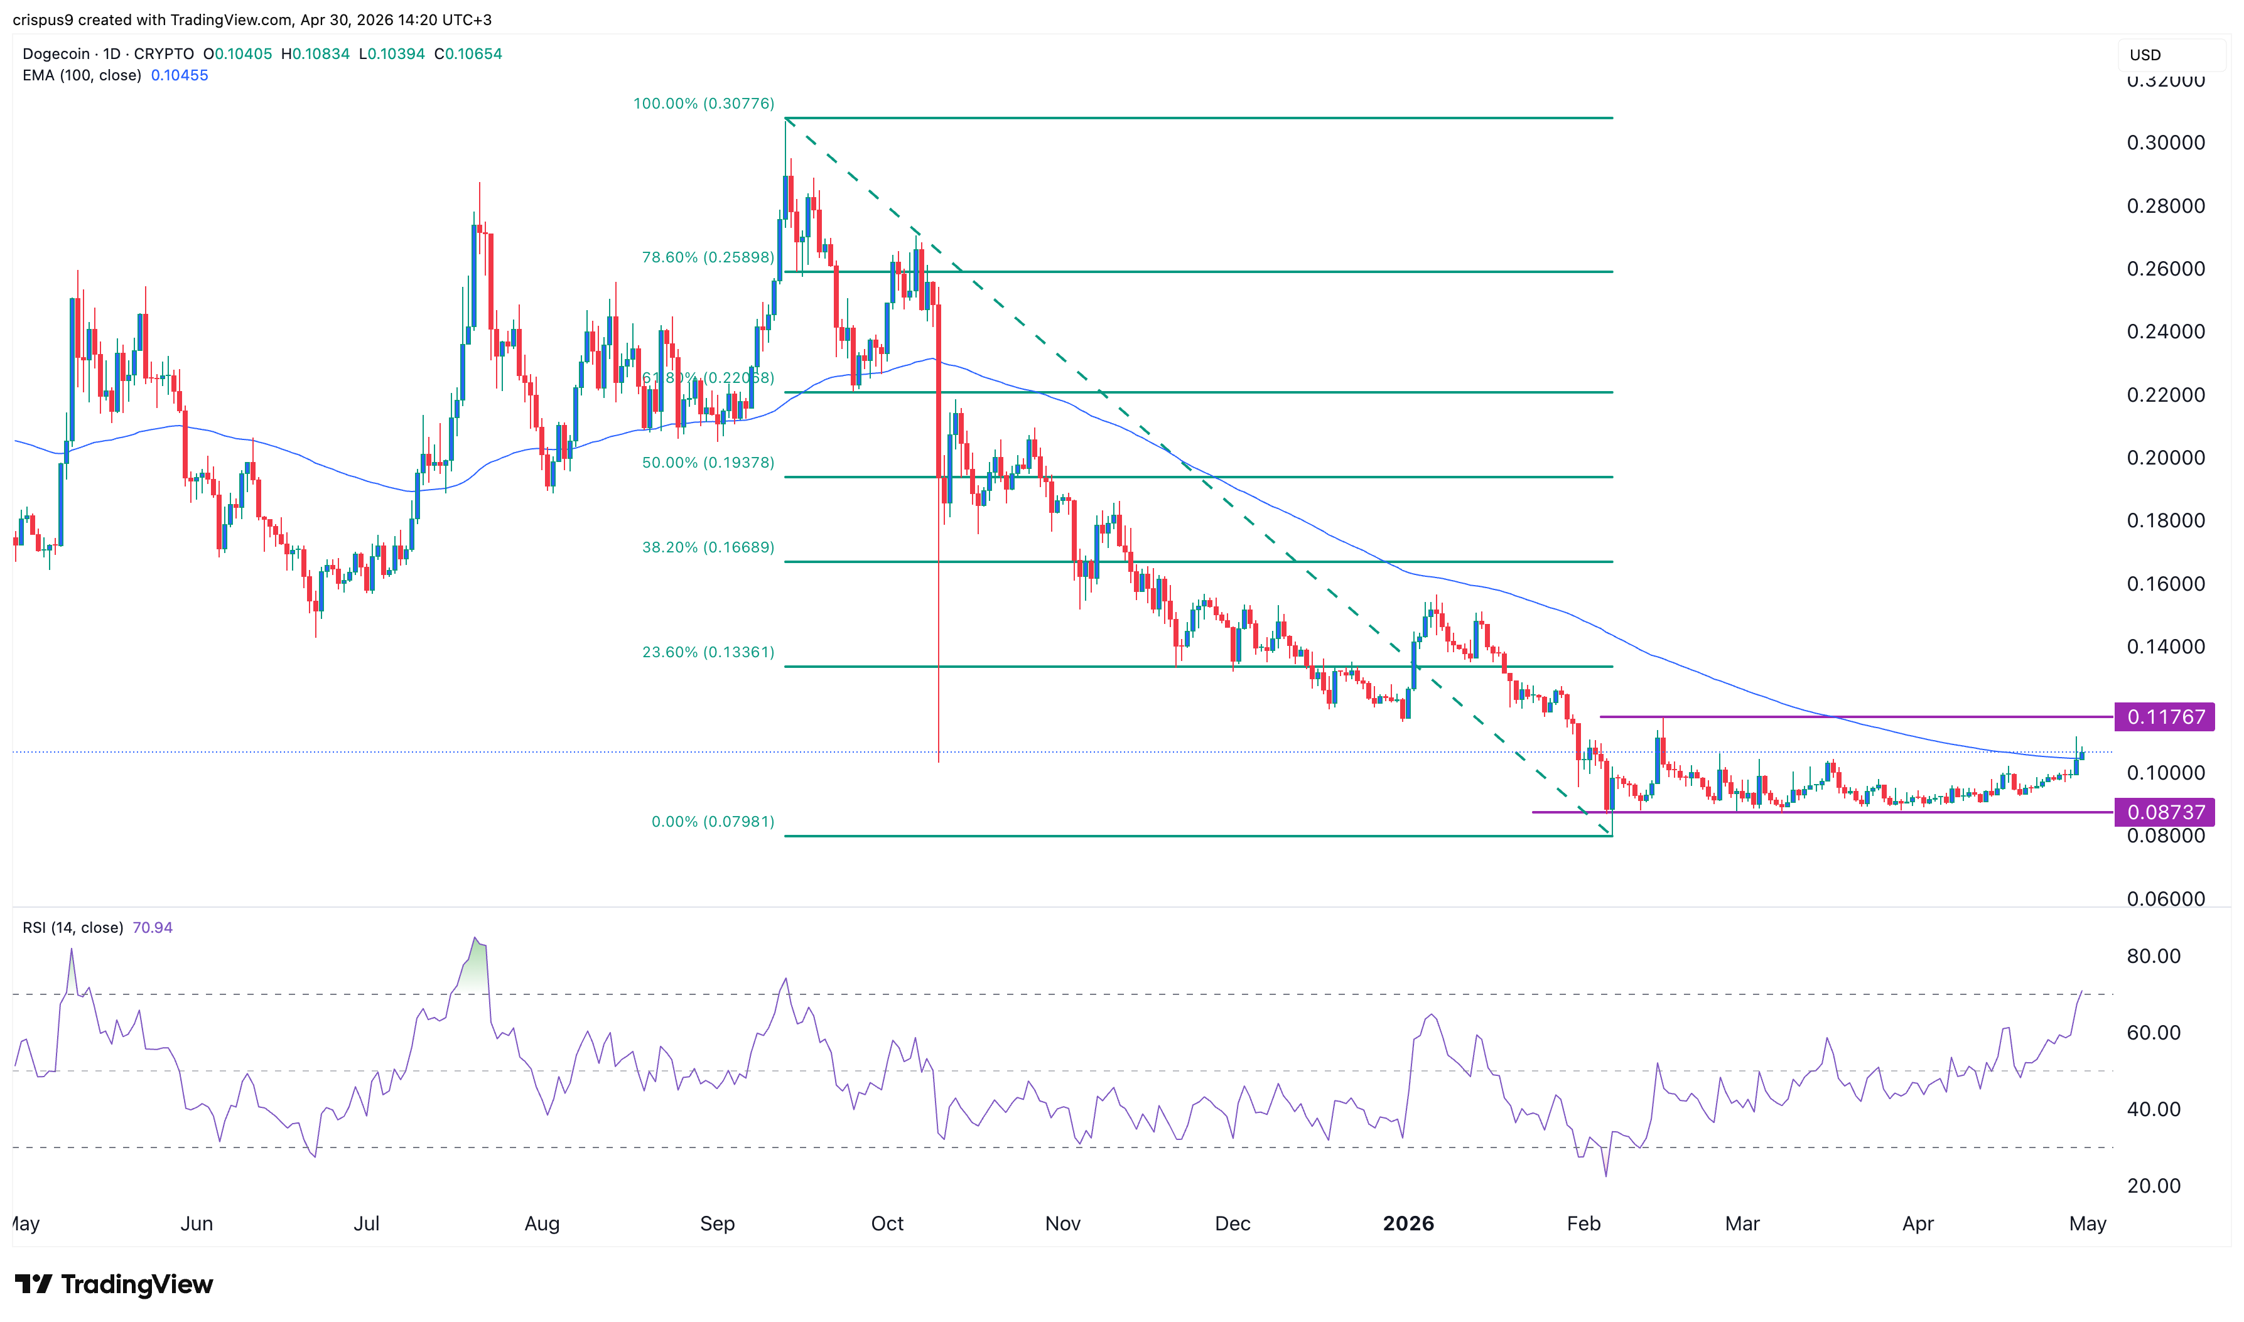The height and width of the screenshot is (1322, 2244).
Task: Select the 78.60% (0.25898) Fibonacci label
Action: [x=708, y=257]
